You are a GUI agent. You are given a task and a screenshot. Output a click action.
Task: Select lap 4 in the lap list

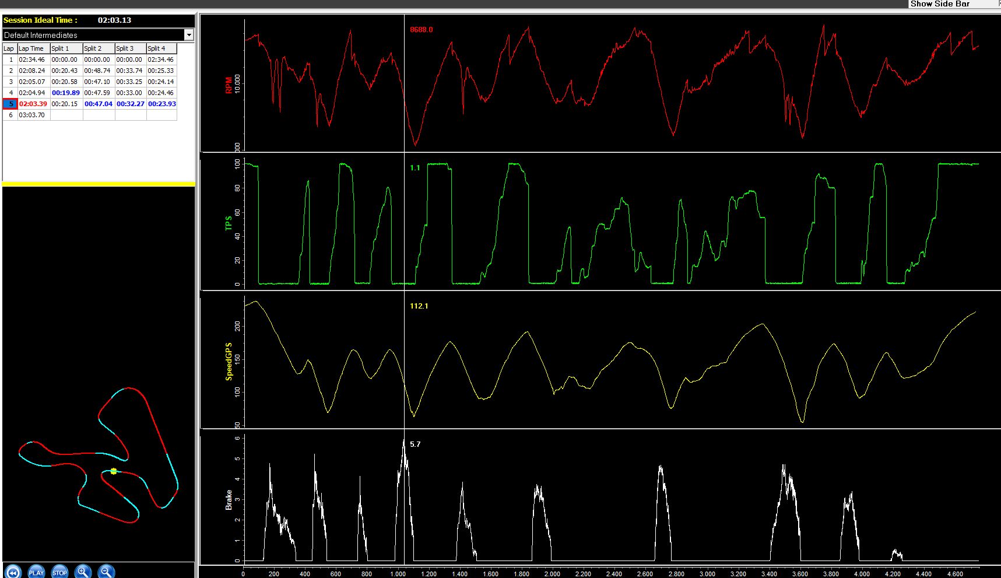tap(10, 93)
